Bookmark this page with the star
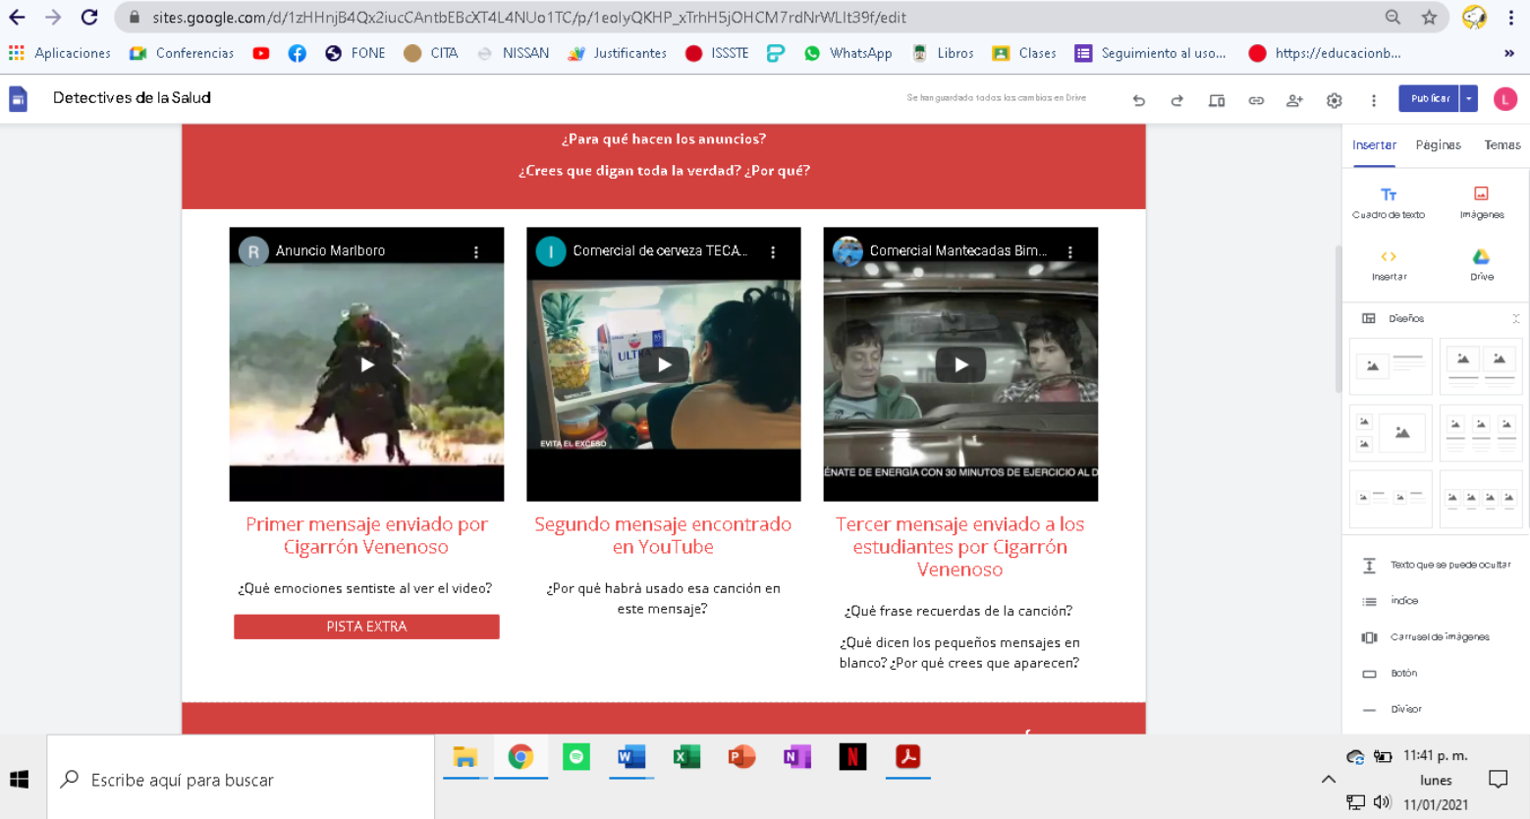1530x819 pixels. coord(1429,17)
